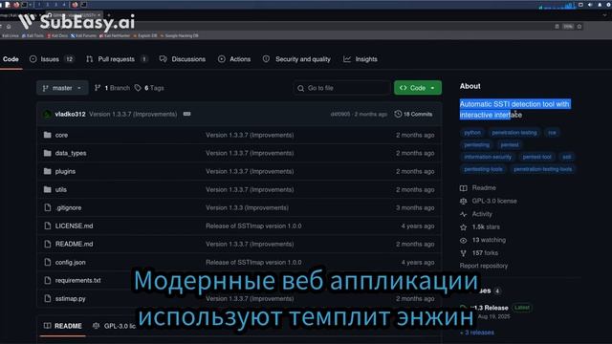Click the d40905 commit hash
This screenshot has width=612, height=344.
click(340, 115)
